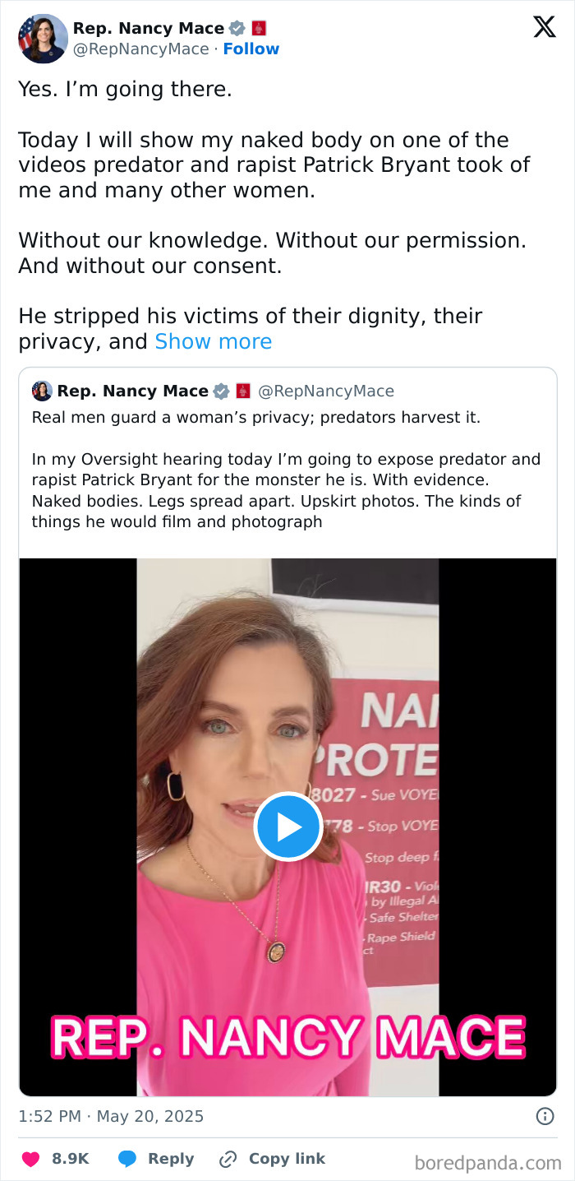
Task: Play the embedded video
Action: click(x=287, y=827)
